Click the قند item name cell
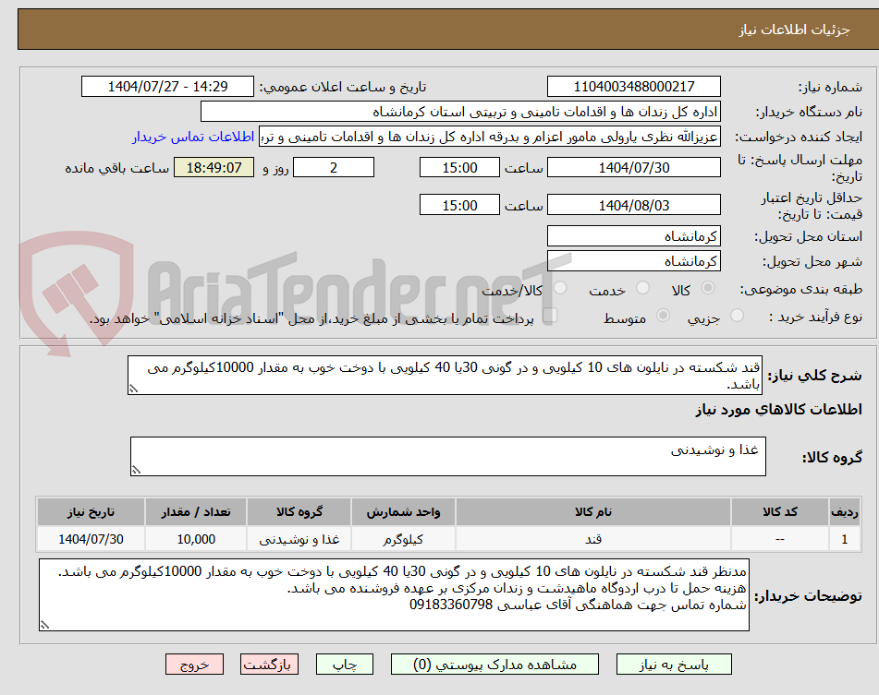The height and width of the screenshot is (695, 879). pos(593,539)
